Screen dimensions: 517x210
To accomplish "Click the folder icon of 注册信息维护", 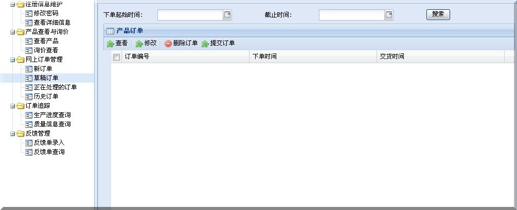I will tap(21, 4).
